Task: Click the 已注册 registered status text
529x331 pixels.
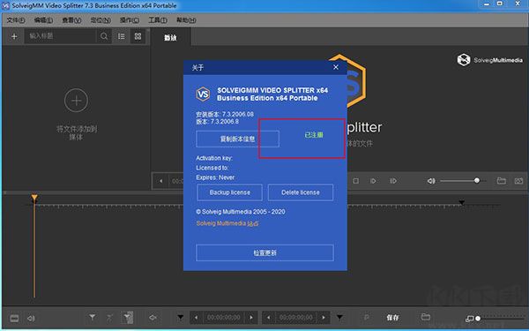Action: pyautogui.click(x=314, y=135)
